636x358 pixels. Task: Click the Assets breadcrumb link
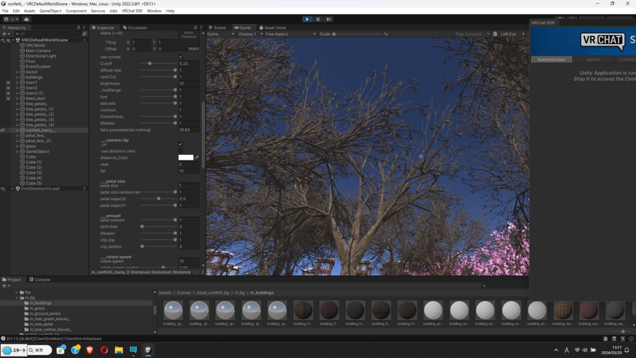(x=165, y=293)
